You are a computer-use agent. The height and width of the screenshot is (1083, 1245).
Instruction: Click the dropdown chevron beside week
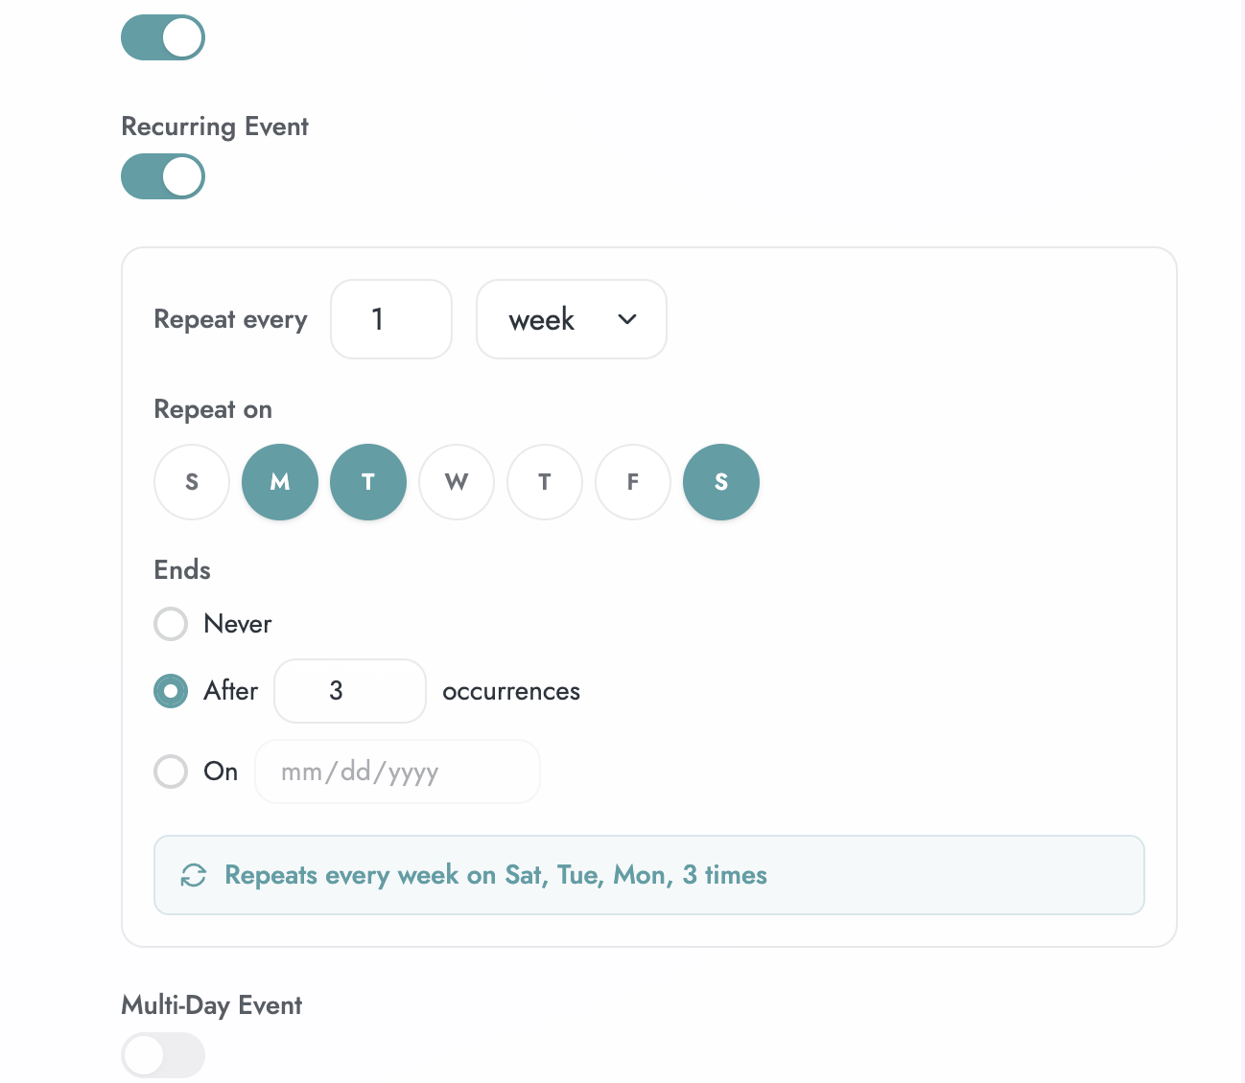pos(627,319)
